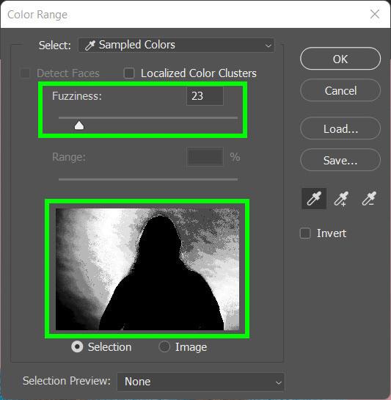Expand Select dropdown using its chevron arrow

point(268,46)
